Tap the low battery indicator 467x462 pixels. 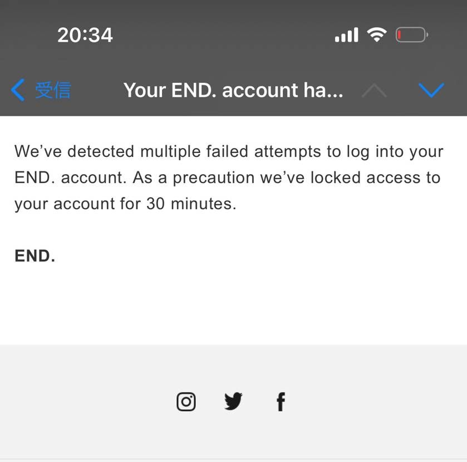(x=411, y=36)
